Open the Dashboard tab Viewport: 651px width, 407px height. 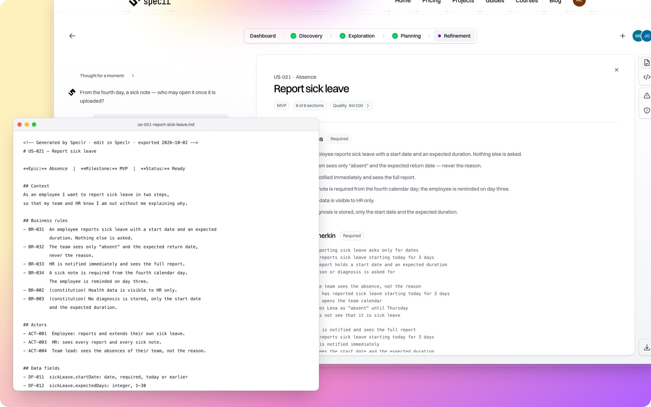coord(262,36)
